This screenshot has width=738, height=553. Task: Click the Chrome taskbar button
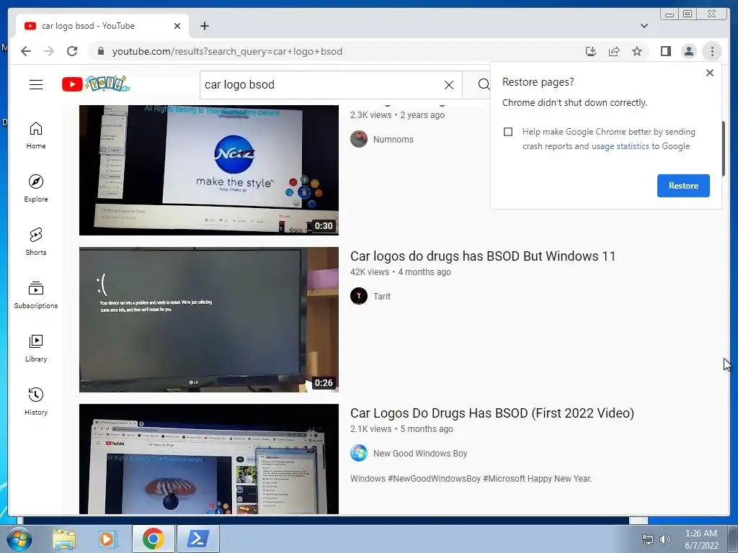153,539
